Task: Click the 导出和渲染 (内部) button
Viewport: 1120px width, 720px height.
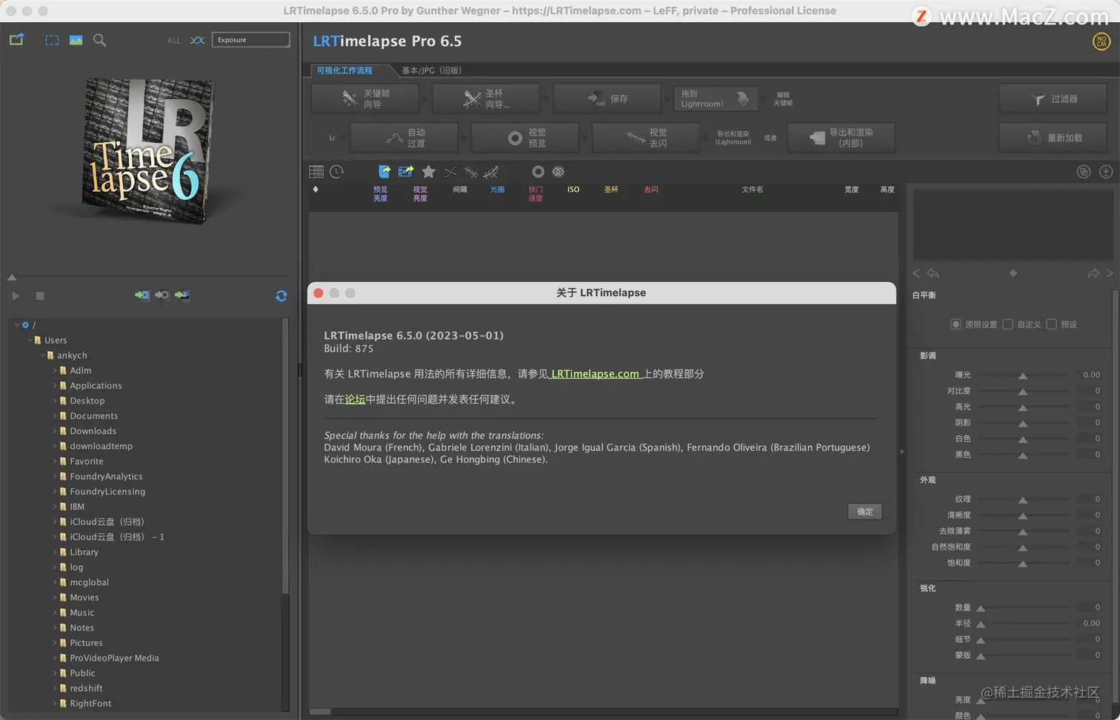Action: [x=841, y=138]
